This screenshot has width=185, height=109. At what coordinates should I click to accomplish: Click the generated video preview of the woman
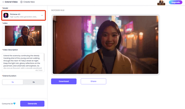[105, 45]
